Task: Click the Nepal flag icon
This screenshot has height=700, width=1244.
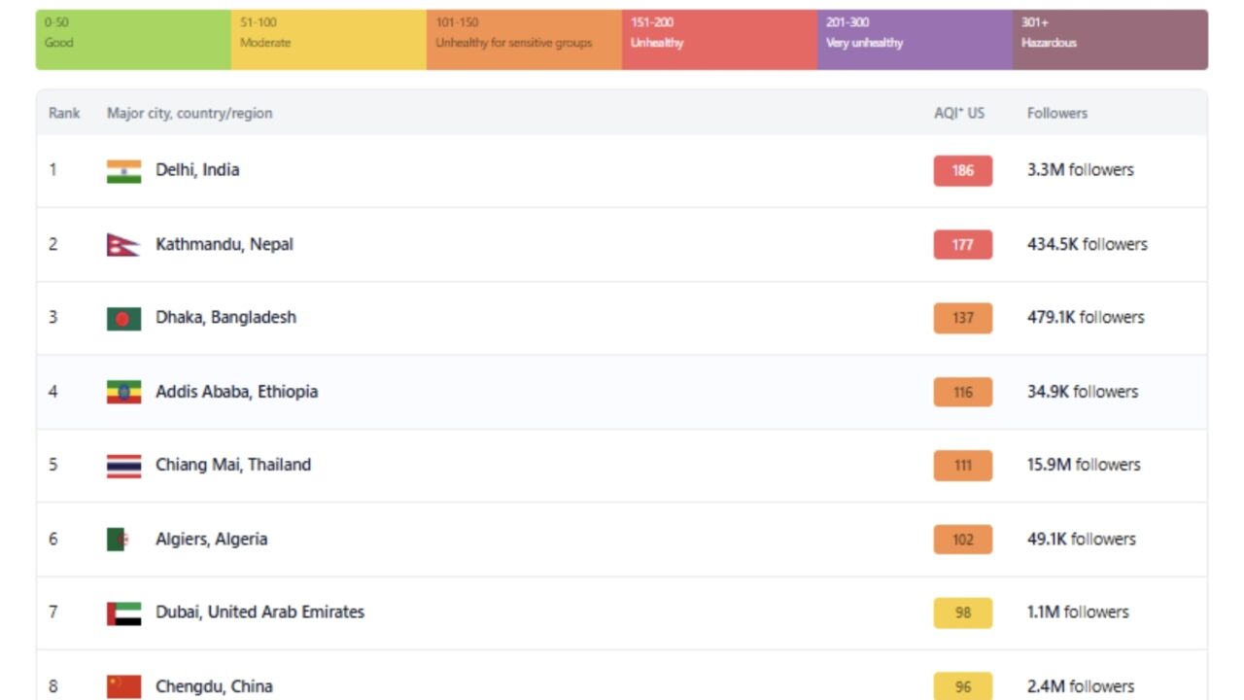Action: [122, 245]
